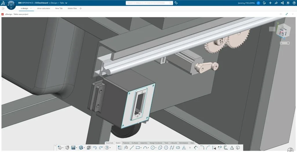
Task: Undo the last action
Action: (95, 148)
